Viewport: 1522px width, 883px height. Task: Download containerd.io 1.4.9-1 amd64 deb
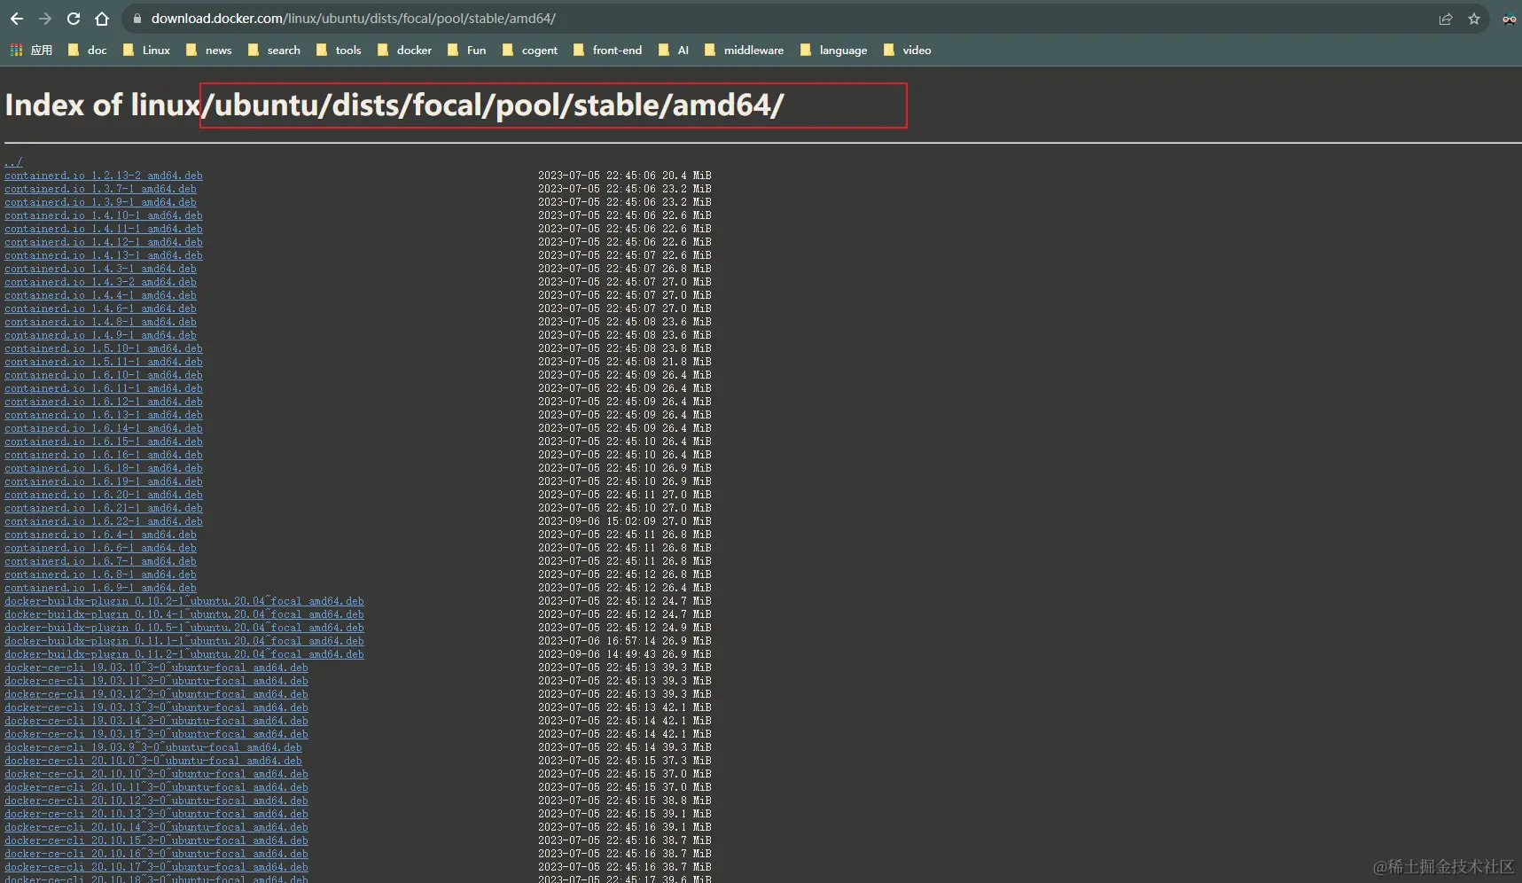pos(100,335)
